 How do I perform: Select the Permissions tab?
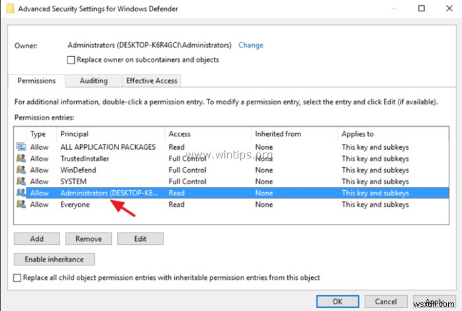tap(36, 81)
